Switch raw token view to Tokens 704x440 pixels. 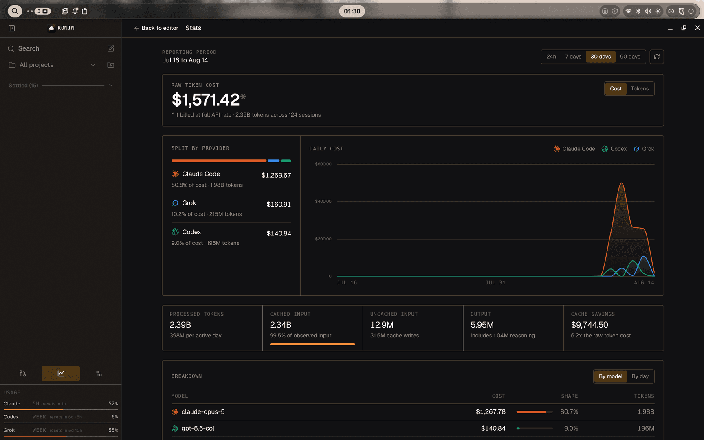coord(640,89)
